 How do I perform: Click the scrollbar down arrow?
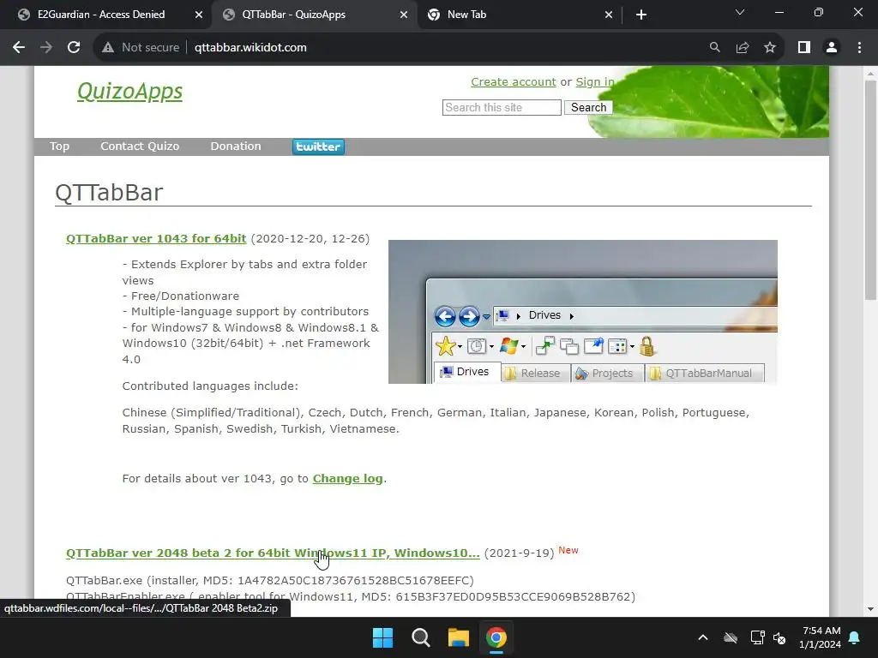click(870, 609)
